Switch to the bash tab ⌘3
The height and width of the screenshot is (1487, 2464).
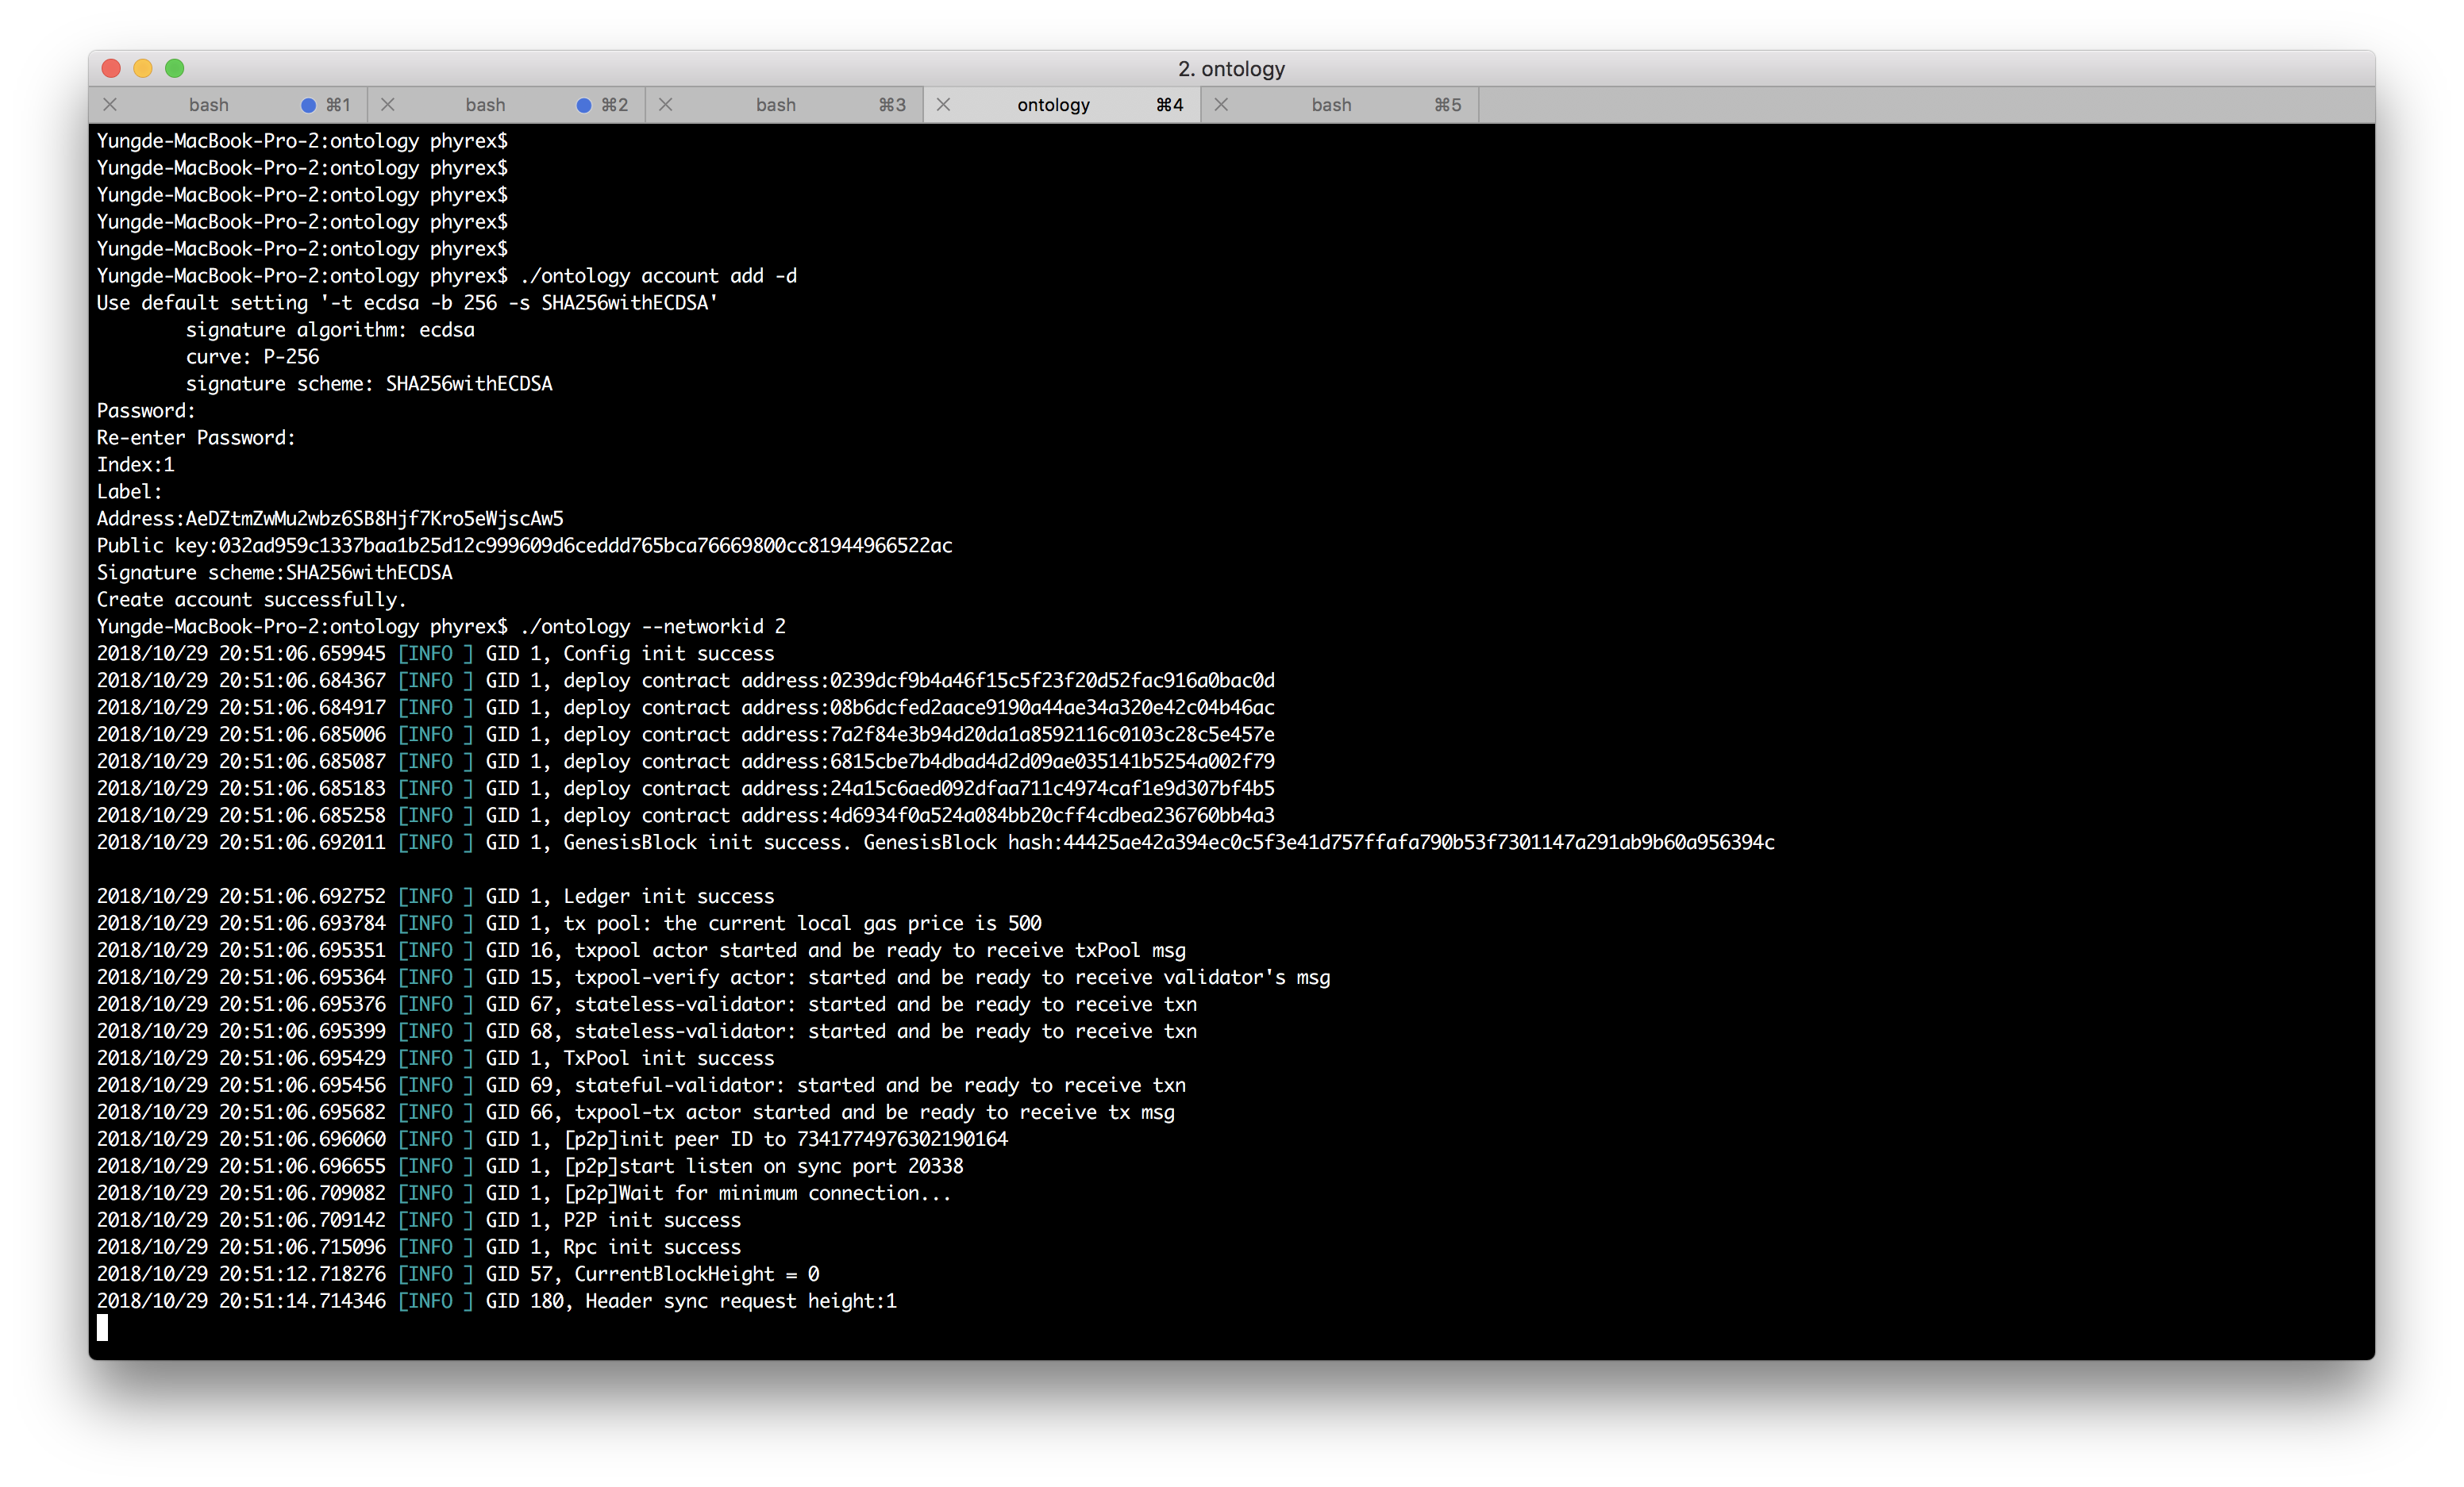784,105
